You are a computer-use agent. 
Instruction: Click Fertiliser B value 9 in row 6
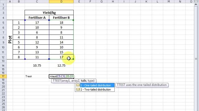click(61, 27)
